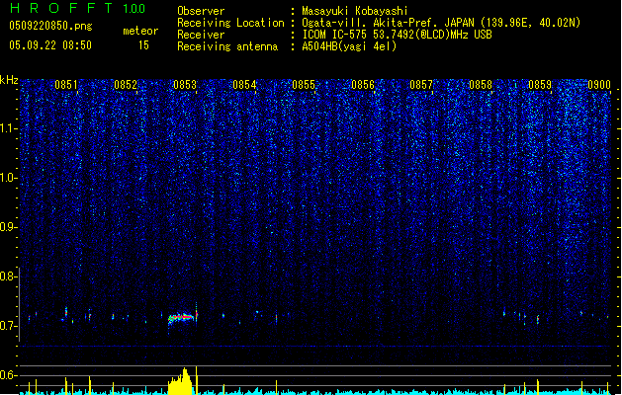Image resolution: width=622 pixels, height=395 pixels.
Task: Select the ICOM IC-575 receiver description
Action: [x=397, y=35]
